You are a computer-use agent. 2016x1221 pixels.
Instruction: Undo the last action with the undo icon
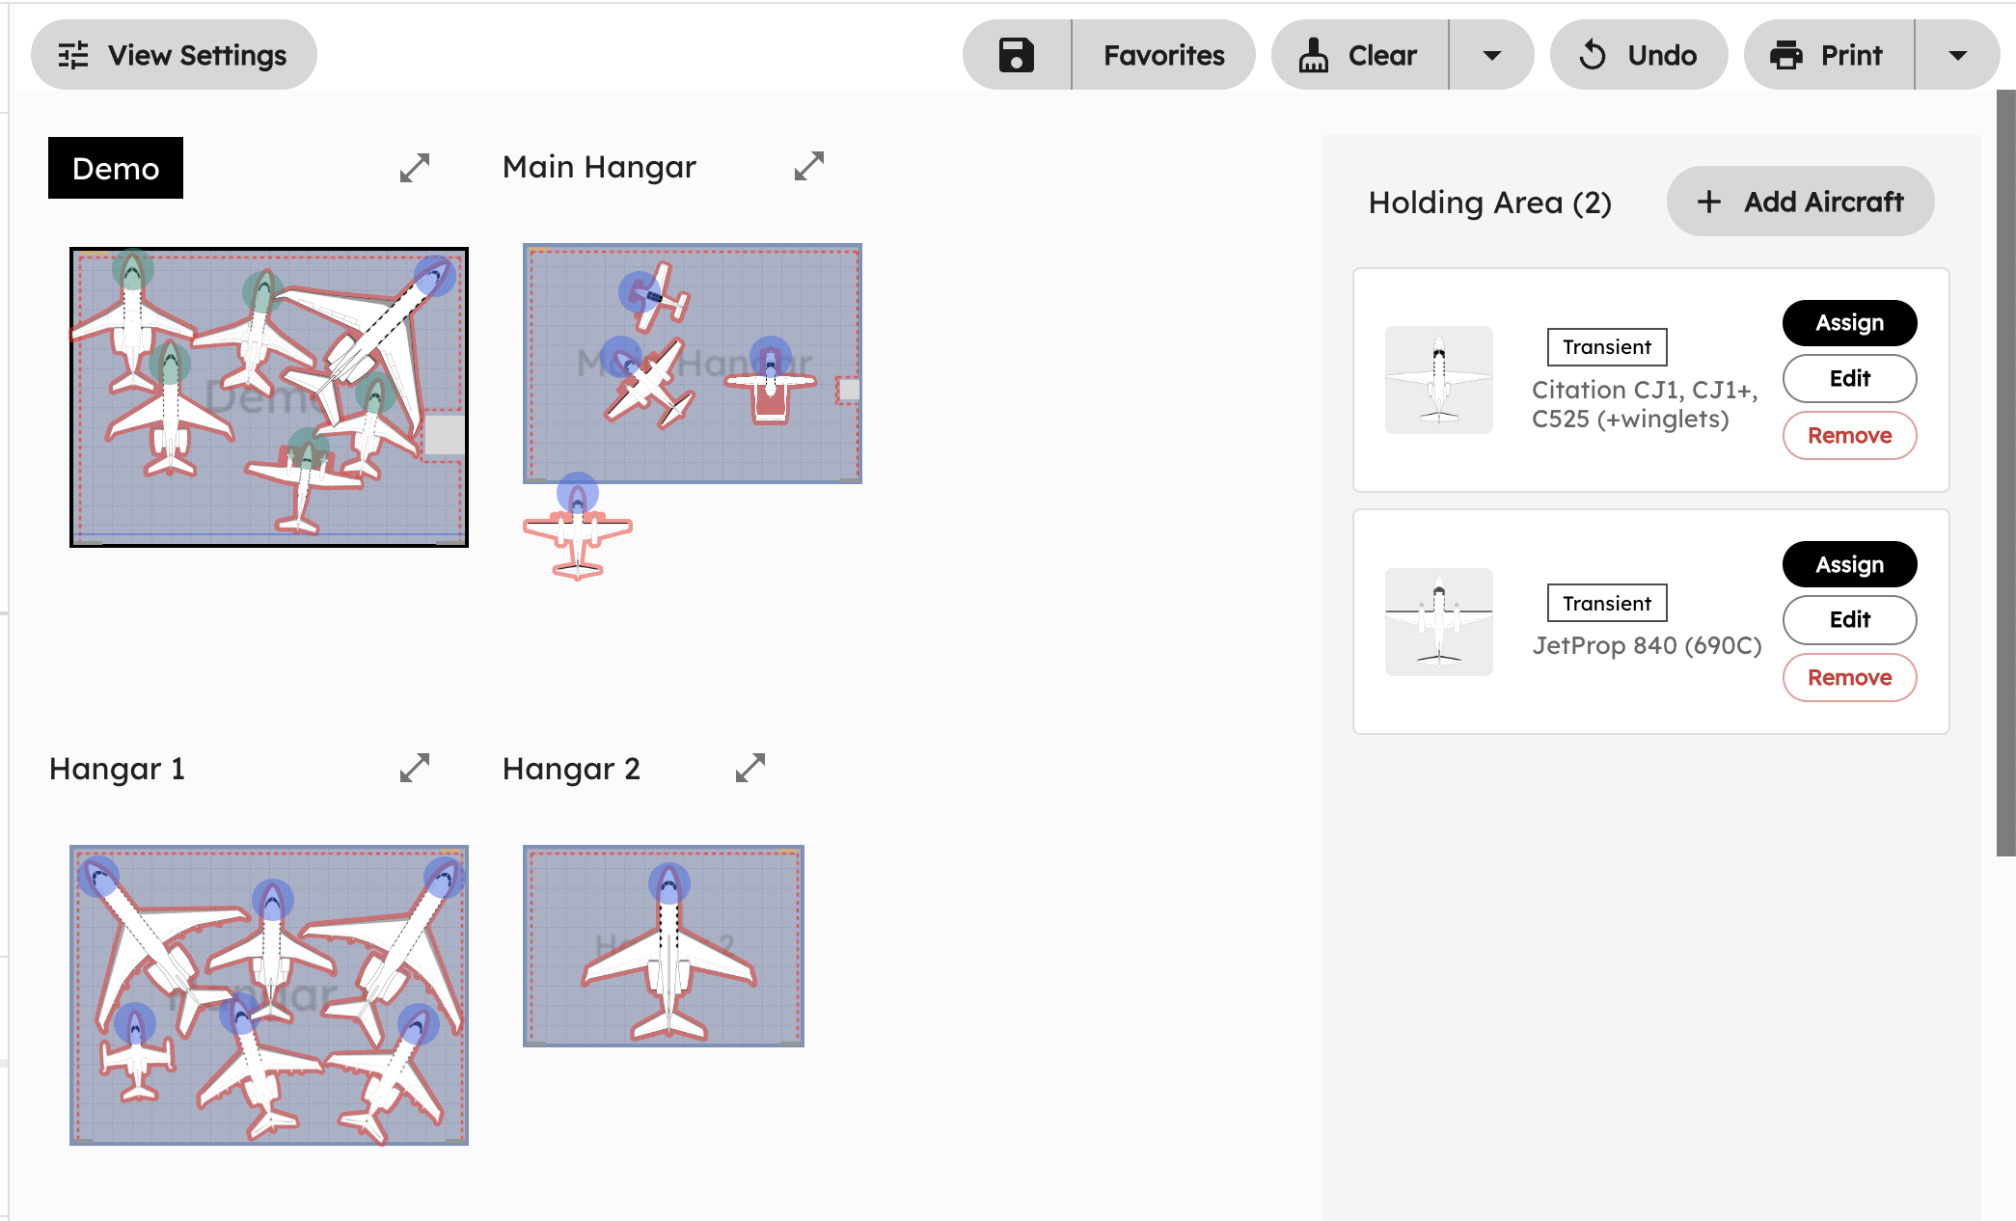[1593, 55]
